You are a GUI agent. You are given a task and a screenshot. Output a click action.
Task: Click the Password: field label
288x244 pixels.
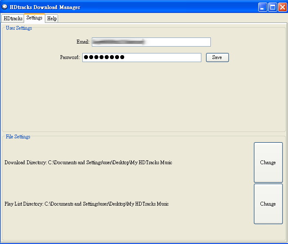coord(70,57)
